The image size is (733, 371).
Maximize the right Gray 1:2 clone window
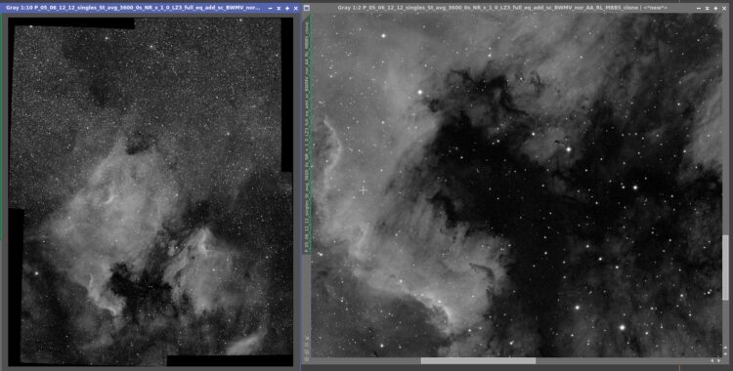click(x=715, y=9)
